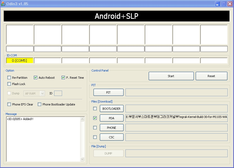
Task: Uncheck the PDA file checkbox
Action: (x=95, y=118)
